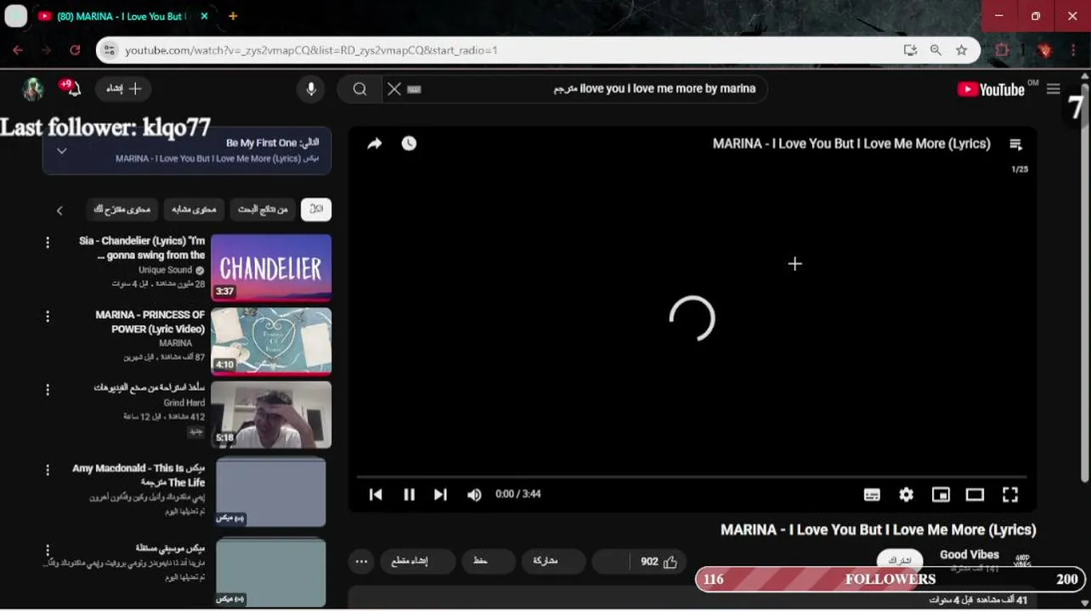The image size is (1091, 611).
Task: Open the player settings gear
Action: pos(907,495)
